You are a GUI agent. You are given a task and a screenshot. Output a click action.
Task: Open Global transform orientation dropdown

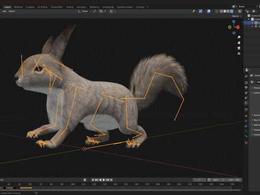pyautogui.click(x=84, y=11)
